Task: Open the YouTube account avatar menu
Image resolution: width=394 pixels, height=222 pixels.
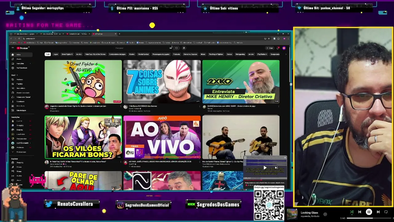Action: (x=284, y=48)
